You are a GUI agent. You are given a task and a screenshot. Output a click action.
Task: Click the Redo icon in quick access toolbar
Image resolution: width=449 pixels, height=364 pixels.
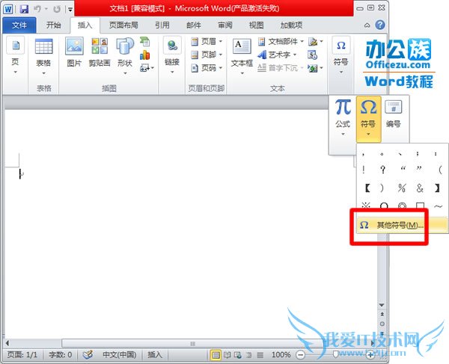click(x=57, y=9)
